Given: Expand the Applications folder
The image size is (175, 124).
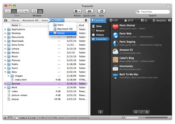Looking at the screenshot, I should click(x=5, y=29).
